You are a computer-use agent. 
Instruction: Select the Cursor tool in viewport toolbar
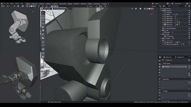[x=43, y=16]
